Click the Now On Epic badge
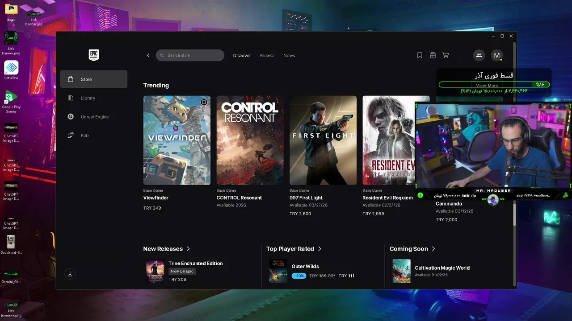The image size is (572, 321). [x=182, y=271]
